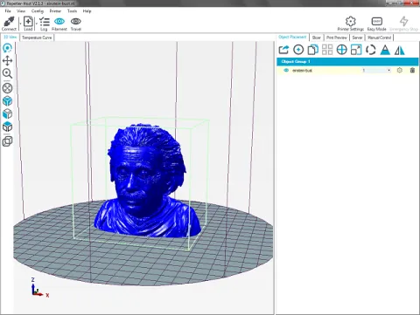
Task: Delete the einstein-bust object
Action: point(412,70)
